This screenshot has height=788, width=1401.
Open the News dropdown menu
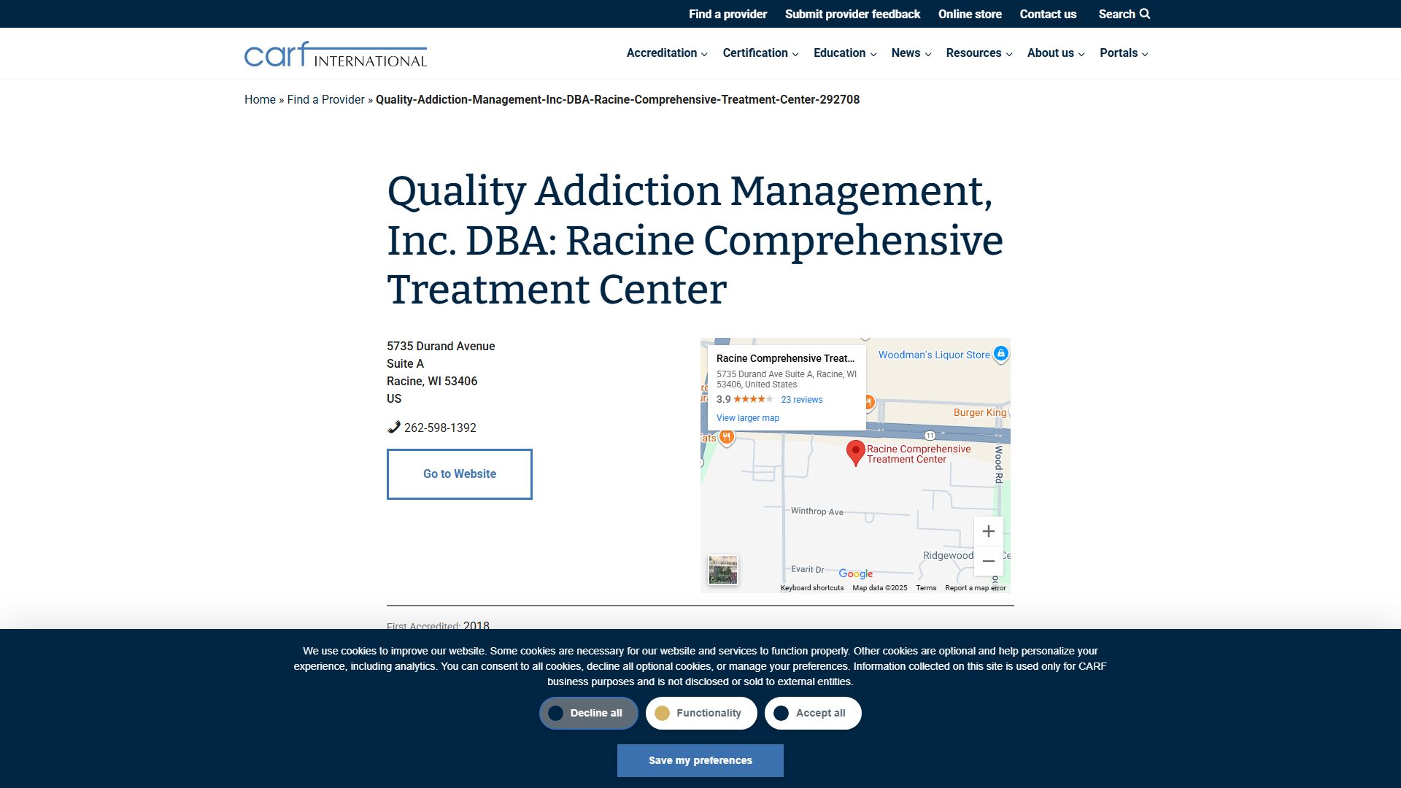click(x=911, y=53)
